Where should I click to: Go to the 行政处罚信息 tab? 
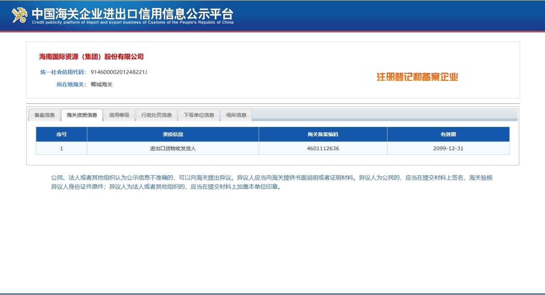click(x=156, y=115)
